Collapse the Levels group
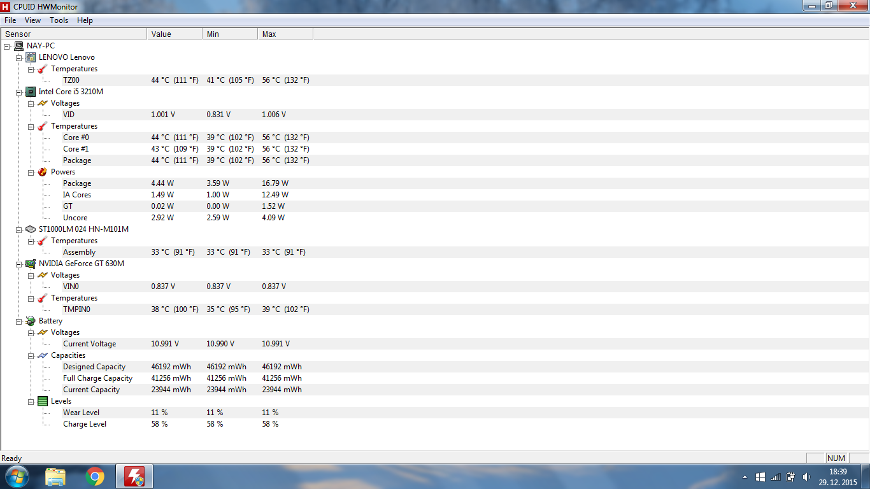Viewport: 870px width, 489px height. click(x=31, y=401)
